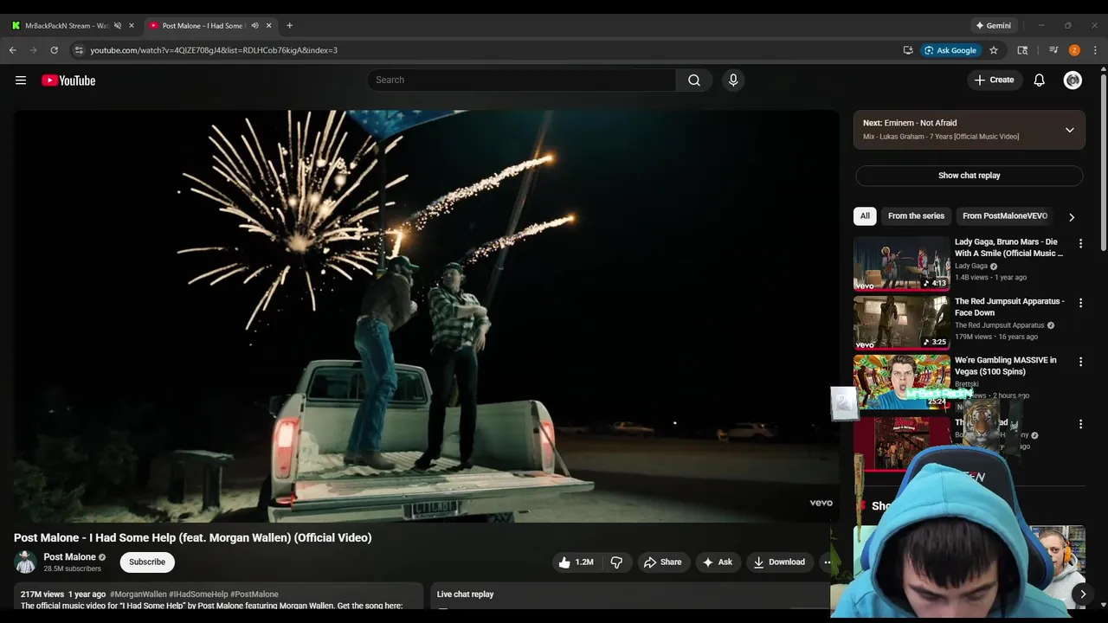Click inside the YouTube search field
This screenshot has width=1108, height=623.
point(521,80)
